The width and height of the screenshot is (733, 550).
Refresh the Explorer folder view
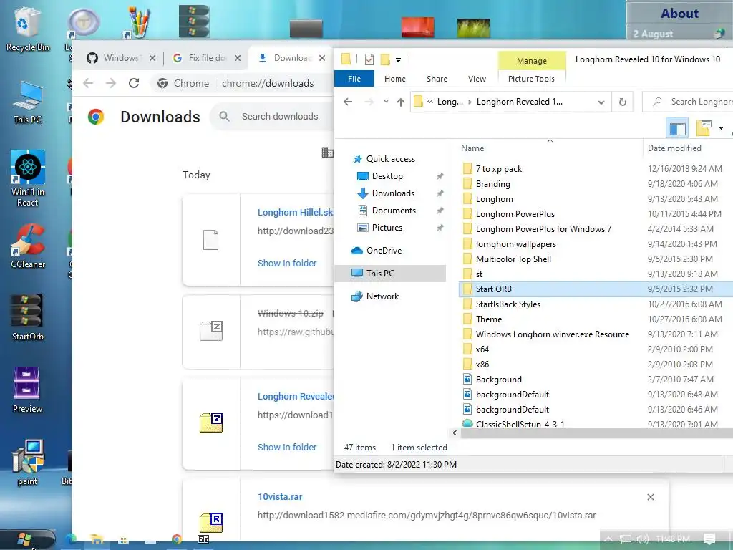[x=622, y=102]
